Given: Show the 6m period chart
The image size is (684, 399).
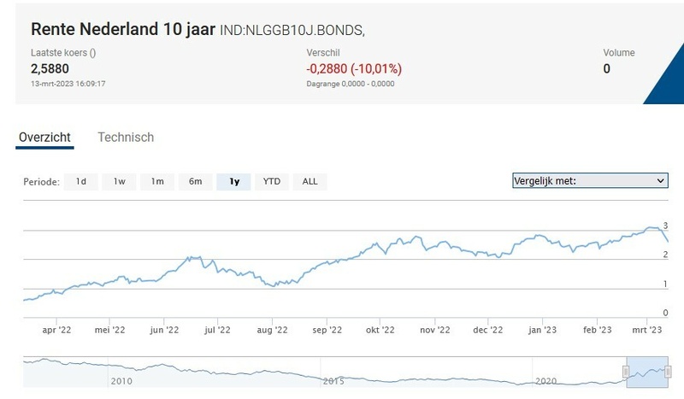Looking at the screenshot, I should pyautogui.click(x=195, y=181).
